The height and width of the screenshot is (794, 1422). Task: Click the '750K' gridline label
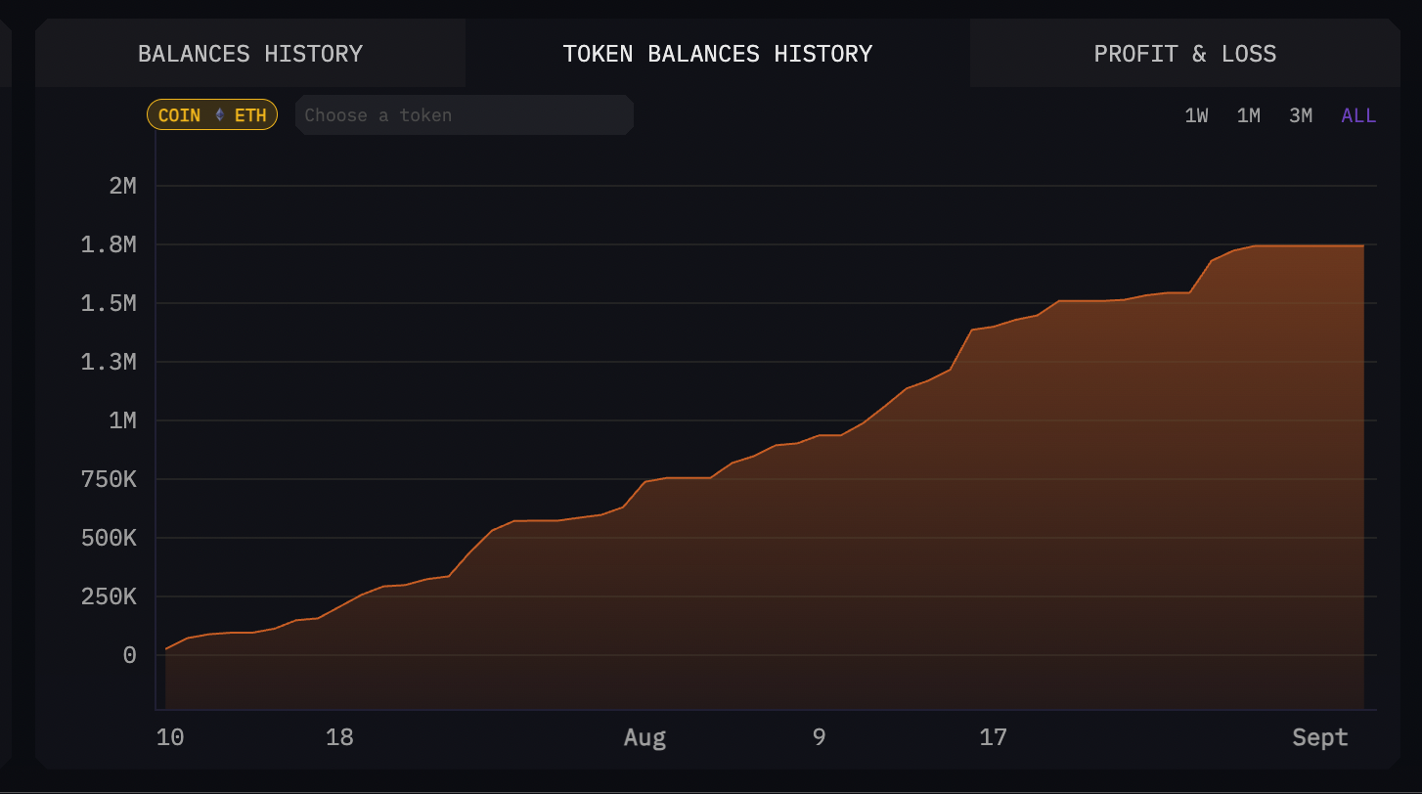[x=110, y=479]
